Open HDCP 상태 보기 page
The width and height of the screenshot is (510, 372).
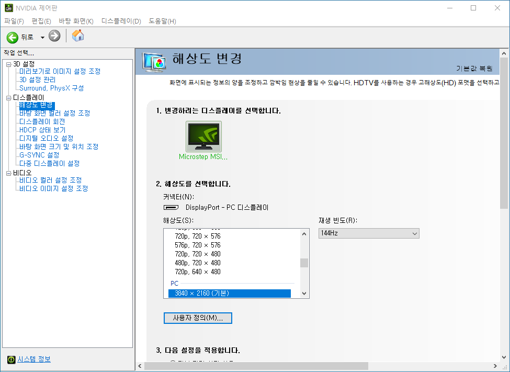(42, 130)
